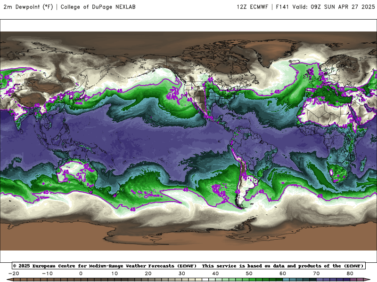Click the '80' color scale label
The width and height of the screenshot is (377, 282).
(x=350, y=274)
